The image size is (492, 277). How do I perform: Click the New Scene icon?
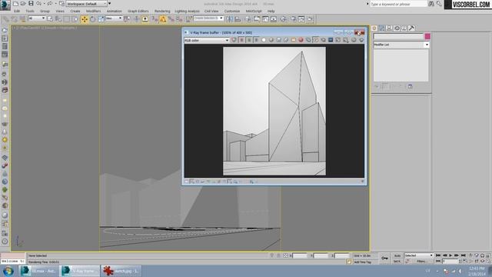pyautogui.click(x=15, y=3)
